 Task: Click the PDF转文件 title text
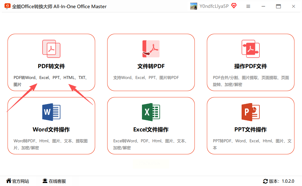51,66
